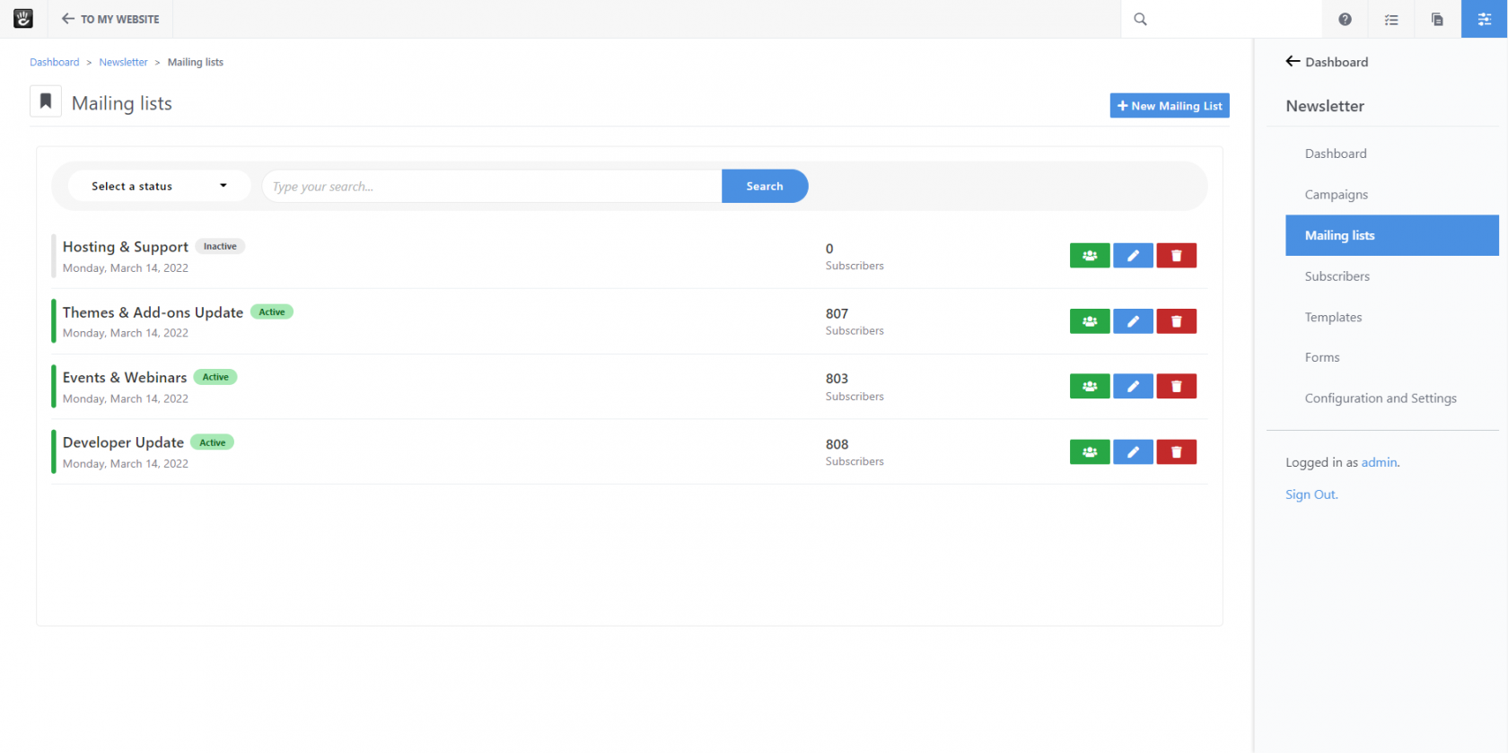Focus the Type your search input field
Viewport: 1508px width, 753px height.
click(492, 187)
